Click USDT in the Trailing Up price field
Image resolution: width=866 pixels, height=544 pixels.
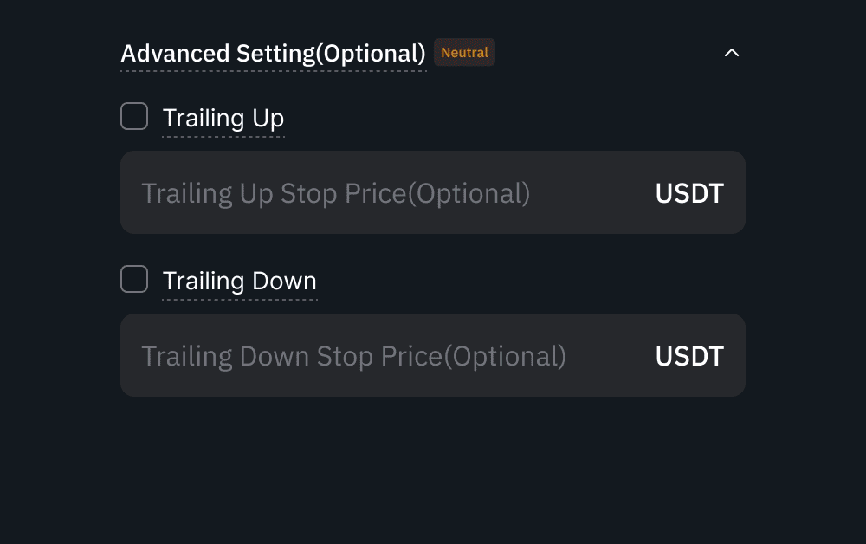pos(689,193)
